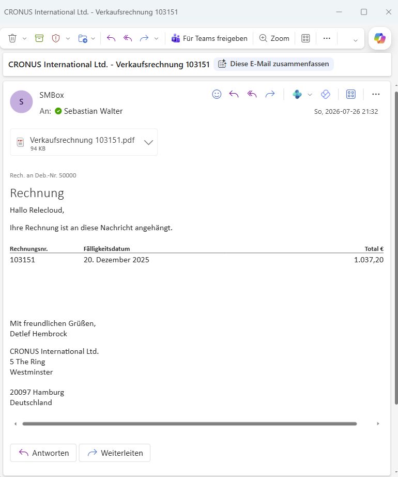
Task: Reply all from top toolbar
Action: [x=128, y=38]
